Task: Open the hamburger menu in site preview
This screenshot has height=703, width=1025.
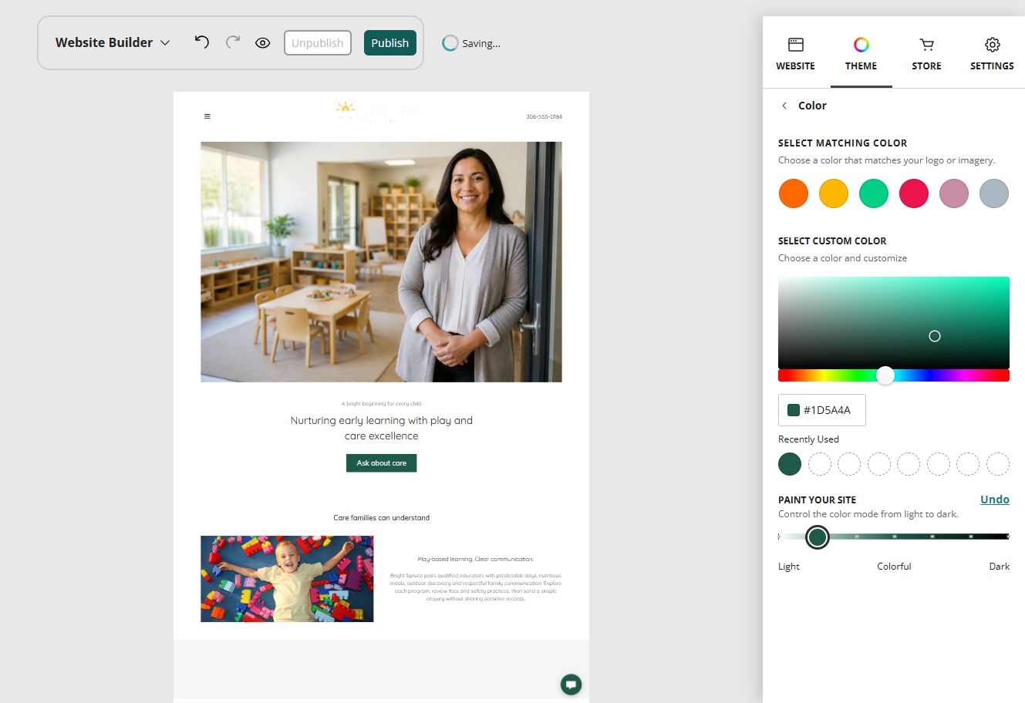Action: [x=207, y=116]
